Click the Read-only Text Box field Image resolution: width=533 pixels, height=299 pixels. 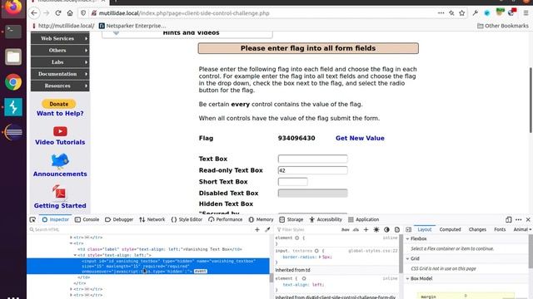pyautogui.click(x=313, y=170)
